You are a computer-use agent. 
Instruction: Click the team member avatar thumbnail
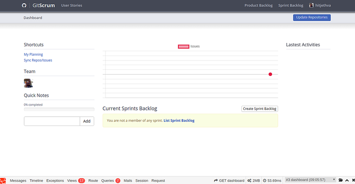[28, 83]
